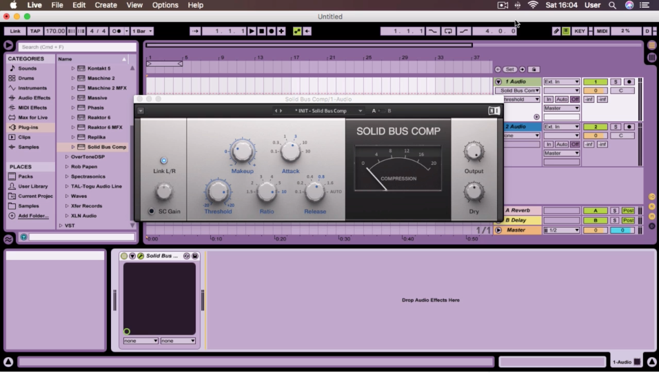The width and height of the screenshot is (659, 373).
Task: Arm recording on the 2 Audio track
Action: pyautogui.click(x=629, y=127)
